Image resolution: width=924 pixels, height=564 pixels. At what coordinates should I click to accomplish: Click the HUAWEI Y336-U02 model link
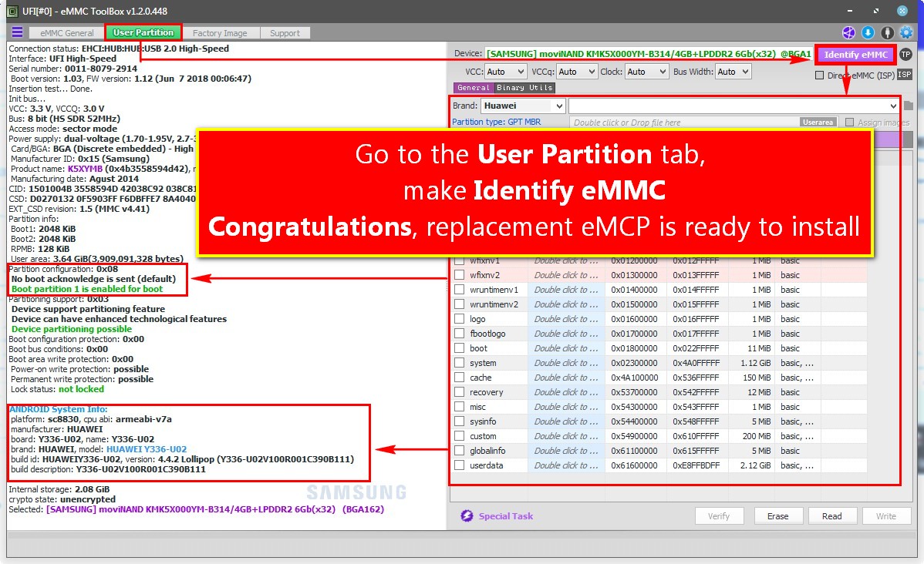tap(146, 448)
